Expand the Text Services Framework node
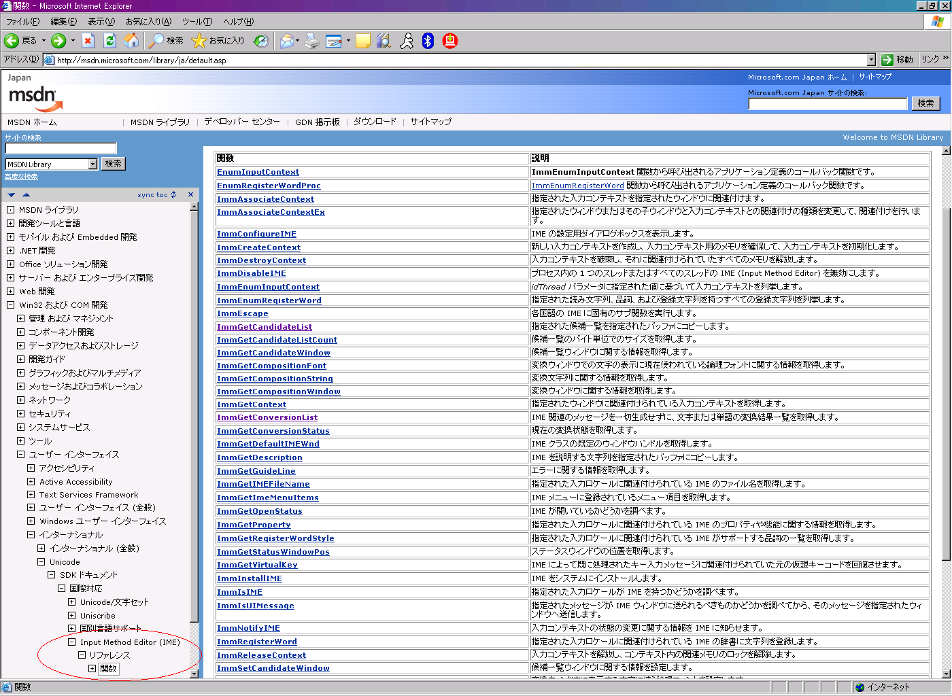The height and width of the screenshot is (696, 952). [31, 494]
